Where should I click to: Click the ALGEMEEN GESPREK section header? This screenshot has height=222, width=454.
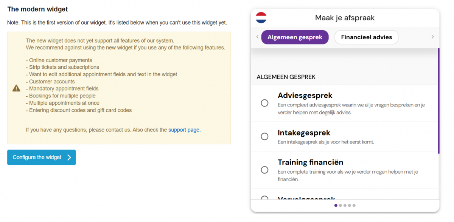tap(286, 77)
